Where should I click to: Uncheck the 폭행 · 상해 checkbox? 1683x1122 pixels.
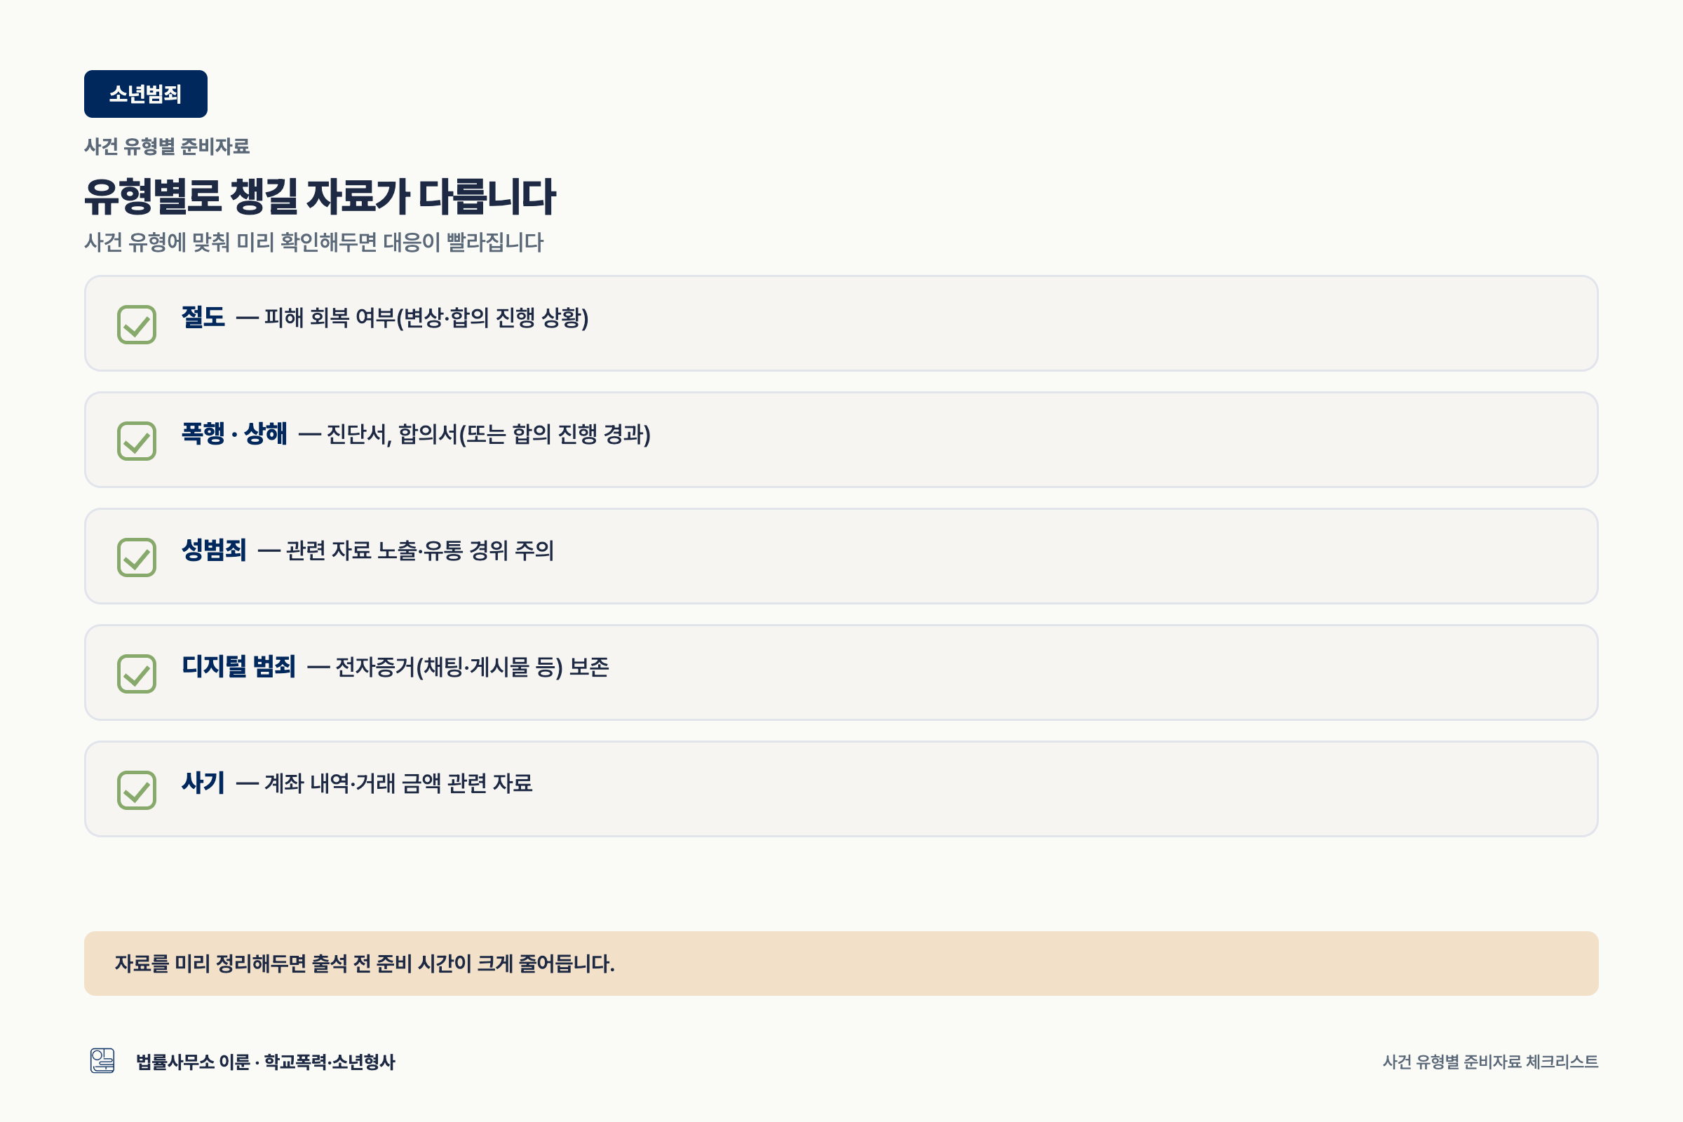tap(137, 441)
